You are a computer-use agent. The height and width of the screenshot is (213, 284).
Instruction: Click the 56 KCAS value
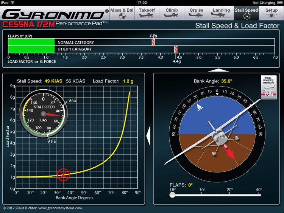click(75, 81)
